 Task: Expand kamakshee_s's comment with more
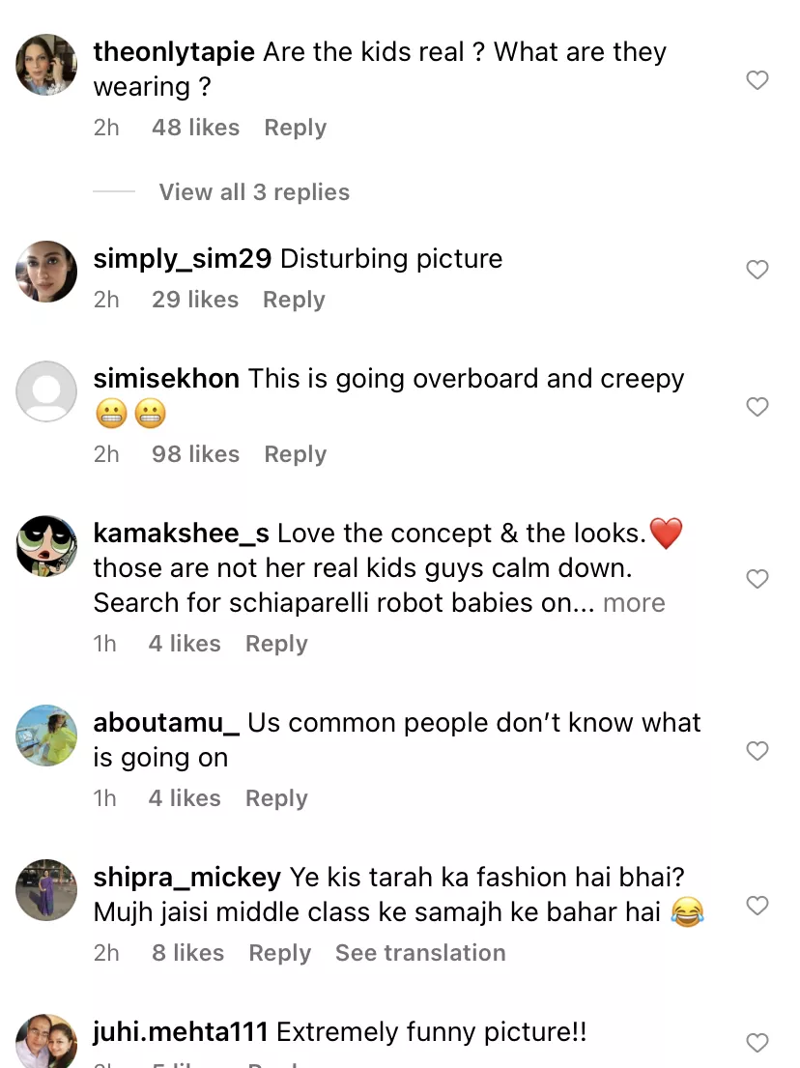[634, 603]
